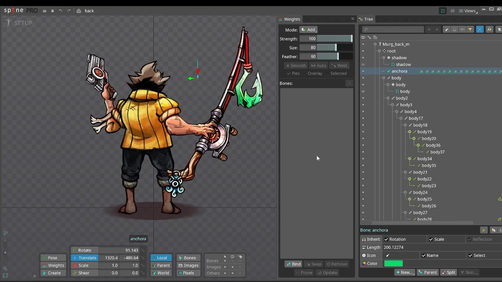
Task: Toggle visibility dot for root row
Action: click(x=363, y=51)
